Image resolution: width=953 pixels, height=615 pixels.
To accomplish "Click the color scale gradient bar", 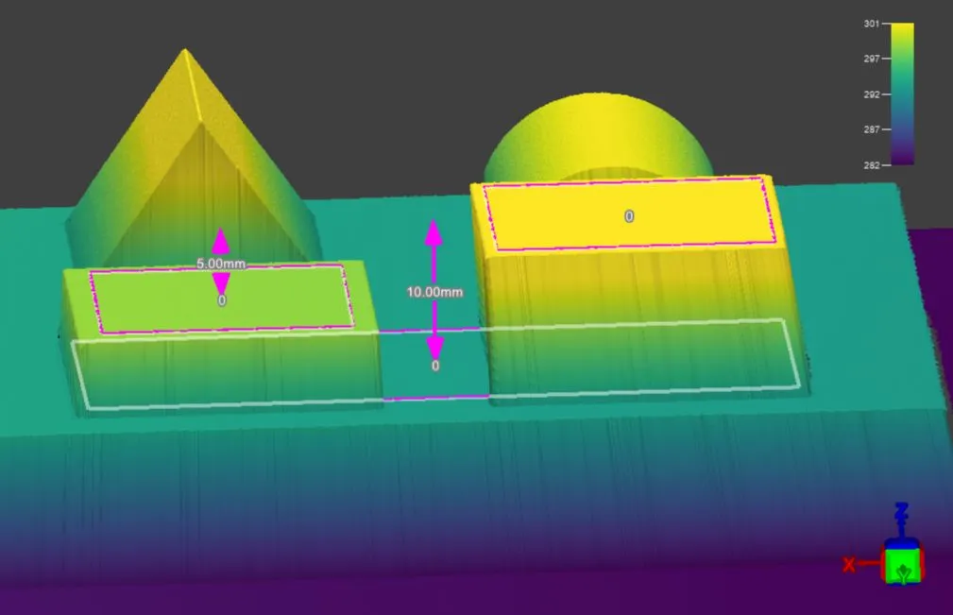I will click(x=901, y=94).
